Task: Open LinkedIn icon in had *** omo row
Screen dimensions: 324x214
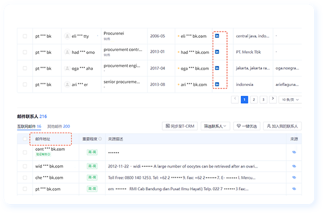Action: [217, 52]
